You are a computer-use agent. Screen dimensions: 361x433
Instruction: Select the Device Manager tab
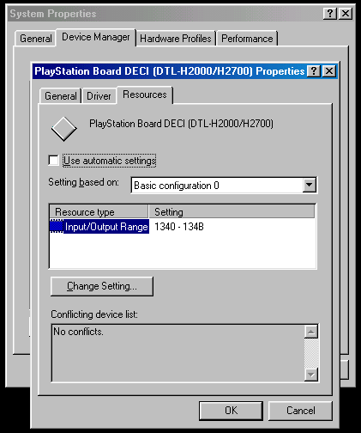[x=96, y=37]
